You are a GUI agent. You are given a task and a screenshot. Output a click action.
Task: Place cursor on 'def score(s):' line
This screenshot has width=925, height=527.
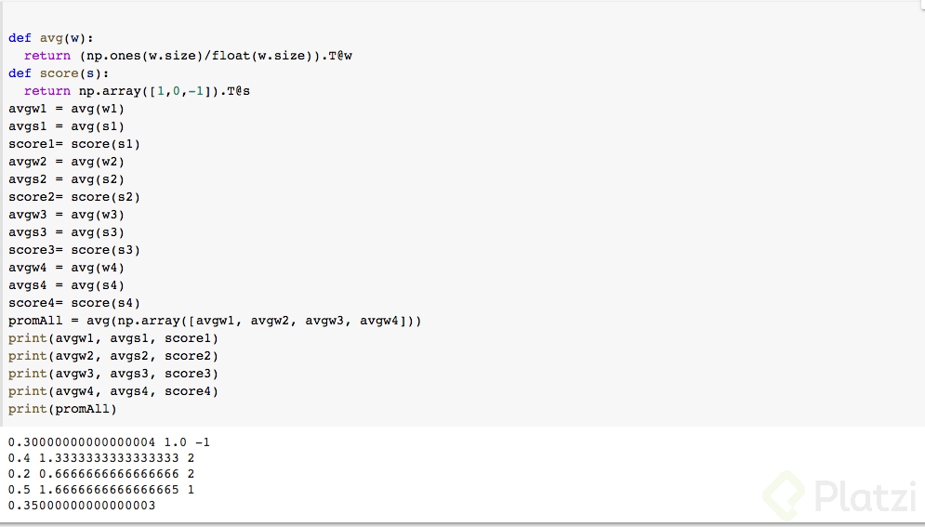tap(59, 73)
